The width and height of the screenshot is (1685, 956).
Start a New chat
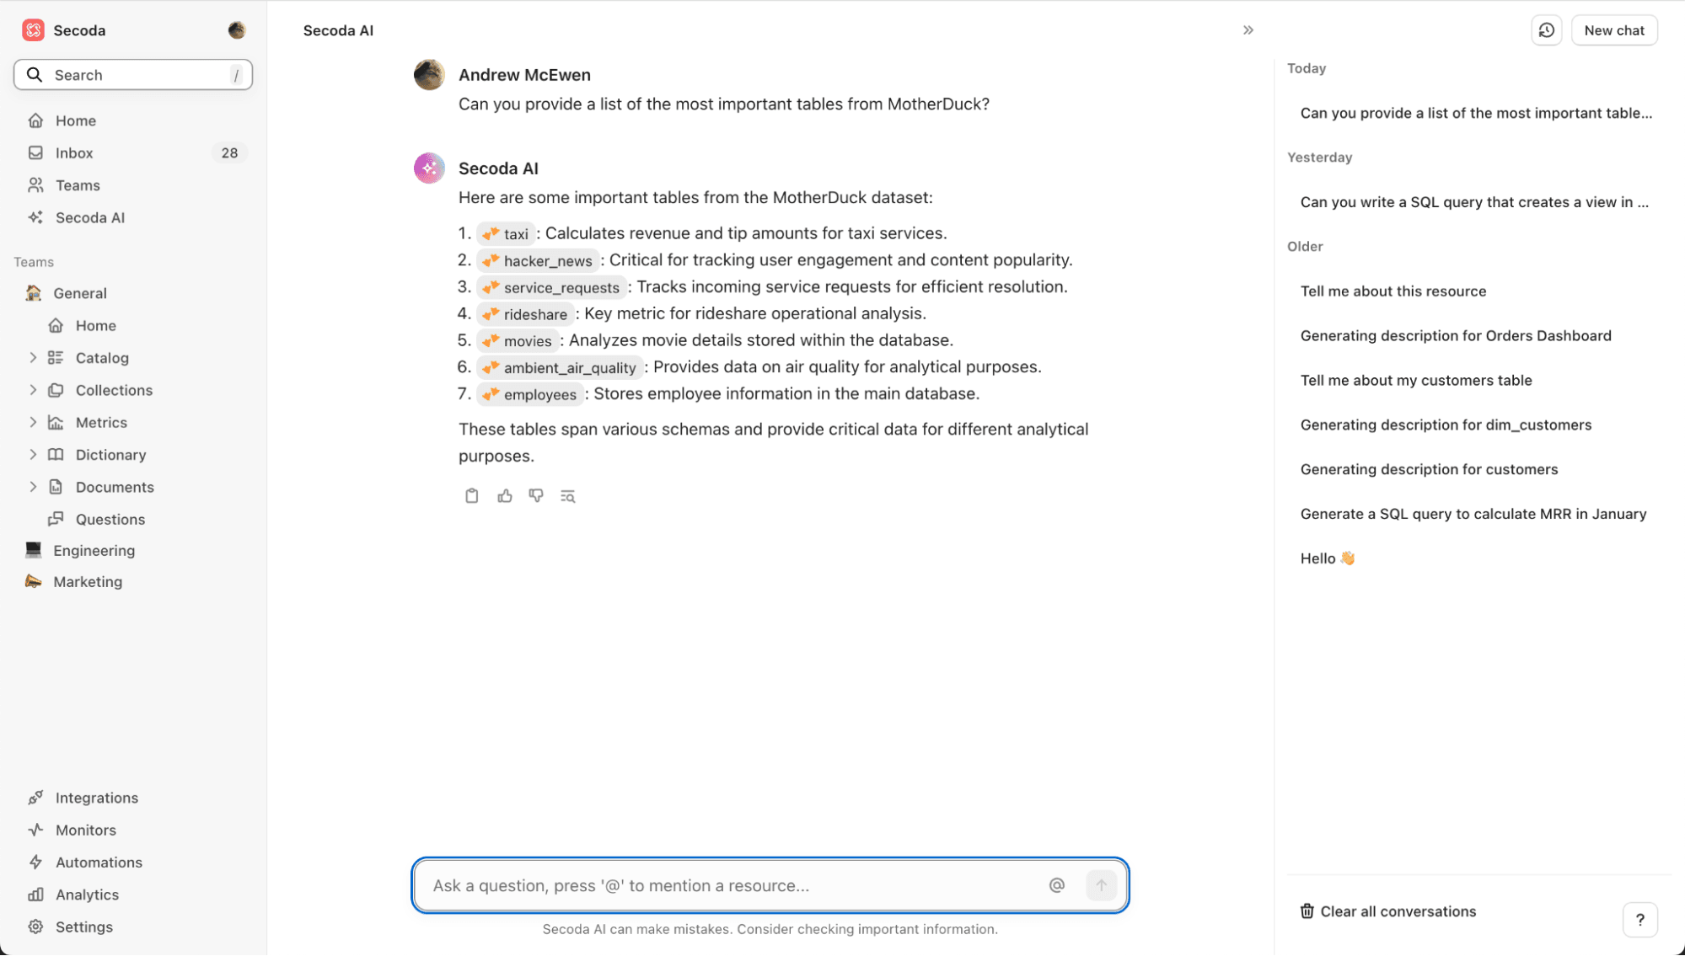1613,30
